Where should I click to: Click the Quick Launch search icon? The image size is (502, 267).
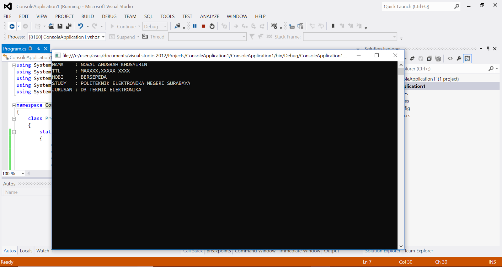pyautogui.click(x=457, y=6)
